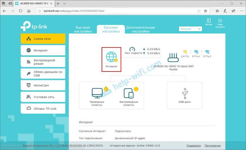
Task: Expand the Русский language dropdown
Action: (x=190, y=29)
